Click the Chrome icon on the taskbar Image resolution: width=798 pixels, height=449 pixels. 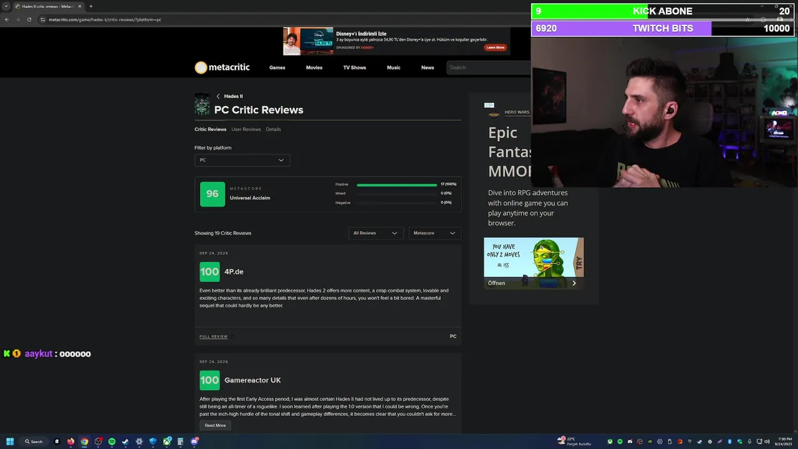coord(84,442)
